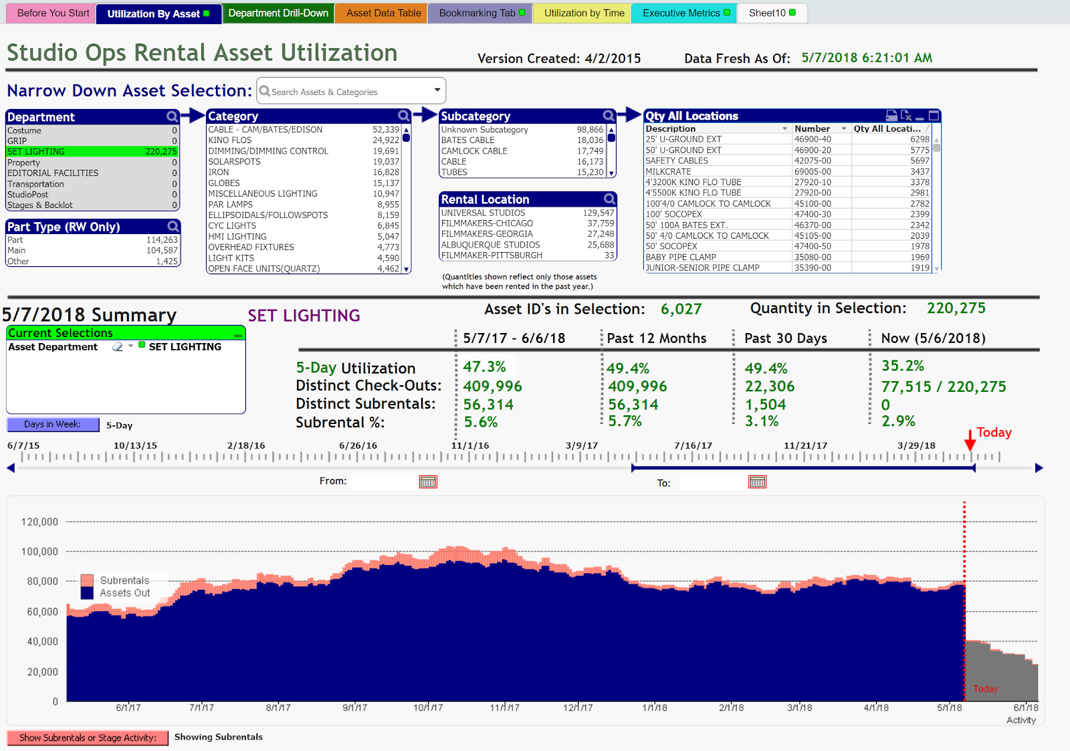The height and width of the screenshot is (751, 1070).
Task: Select Stages & Backlot department
Action: tap(92, 205)
